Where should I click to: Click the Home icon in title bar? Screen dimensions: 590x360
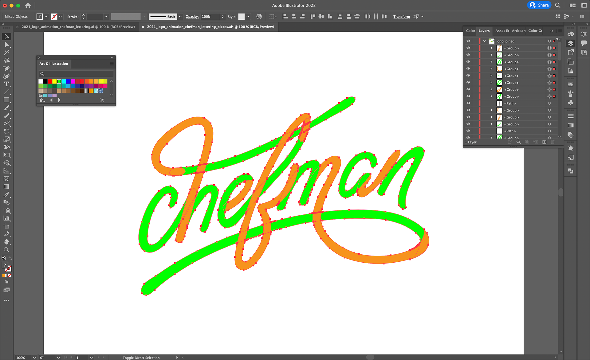pos(28,6)
